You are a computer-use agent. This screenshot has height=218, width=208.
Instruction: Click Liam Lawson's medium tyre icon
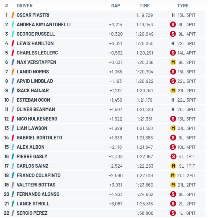tap(173, 128)
